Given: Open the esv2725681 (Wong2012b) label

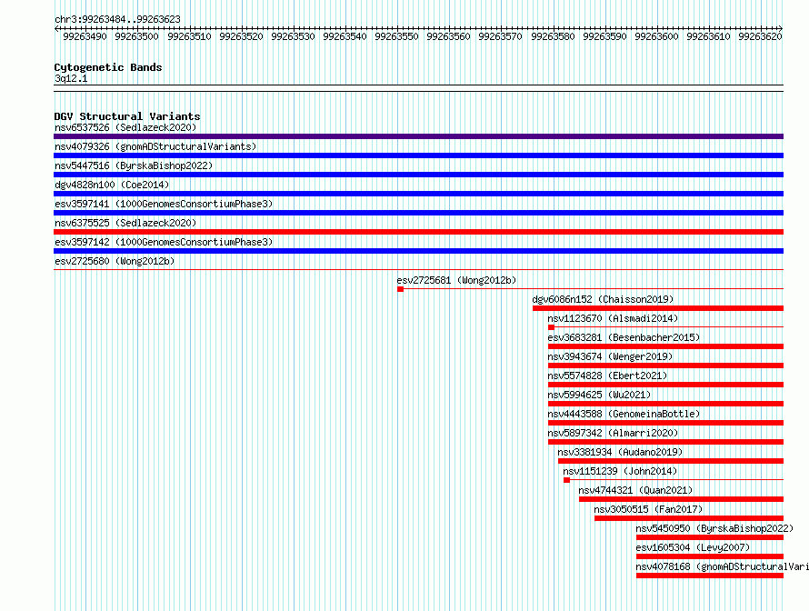Looking at the screenshot, I should tap(456, 280).
